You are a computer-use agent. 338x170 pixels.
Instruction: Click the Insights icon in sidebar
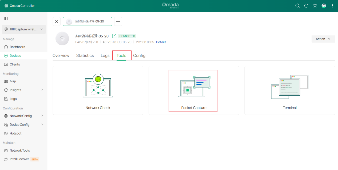(x=6, y=90)
